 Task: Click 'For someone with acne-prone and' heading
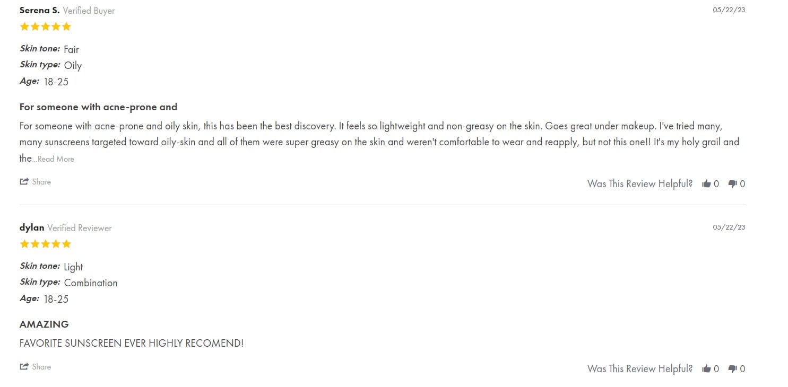98,107
